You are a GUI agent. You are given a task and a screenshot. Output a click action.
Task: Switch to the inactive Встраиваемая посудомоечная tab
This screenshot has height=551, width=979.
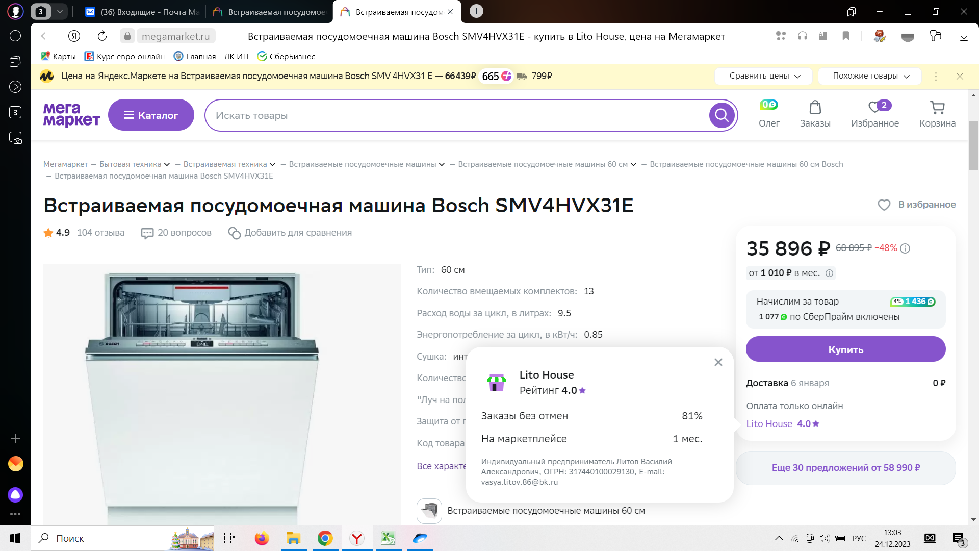(x=269, y=12)
